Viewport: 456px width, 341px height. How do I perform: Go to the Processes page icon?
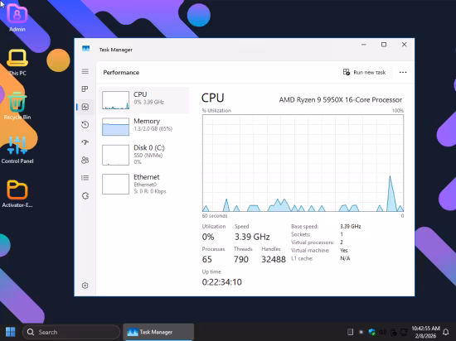click(85, 89)
